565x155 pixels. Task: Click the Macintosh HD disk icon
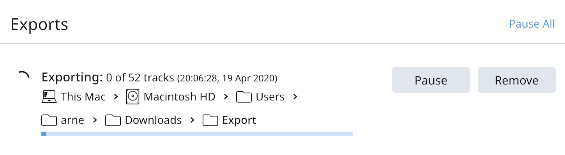point(132,97)
